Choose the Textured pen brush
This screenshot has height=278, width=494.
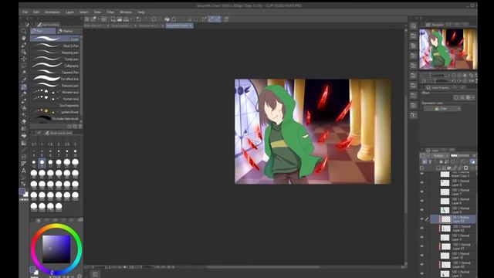click(x=55, y=86)
